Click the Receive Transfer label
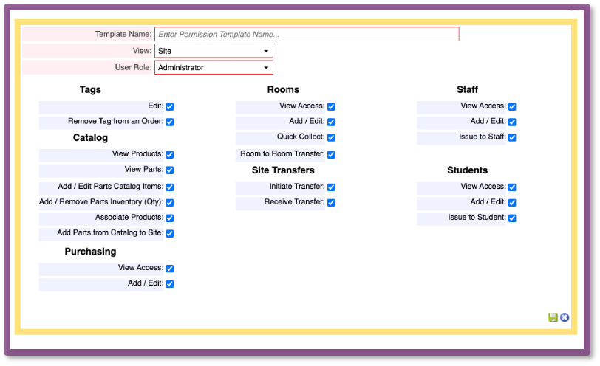600x366 pixels. (x=294, y=201)
